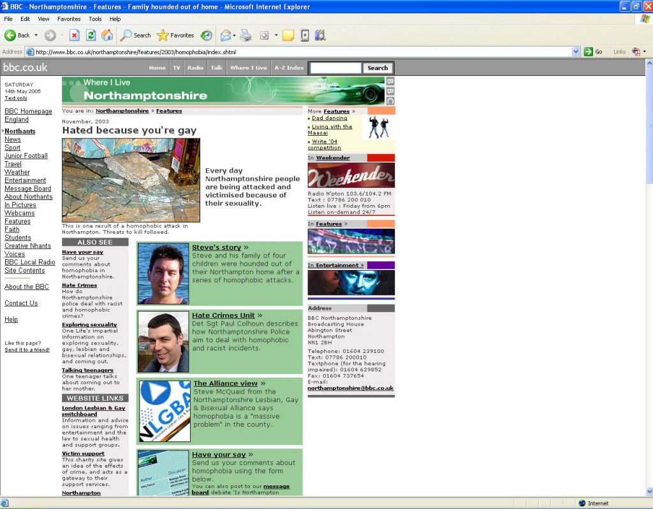Click the broken glass attack photo

131,180
